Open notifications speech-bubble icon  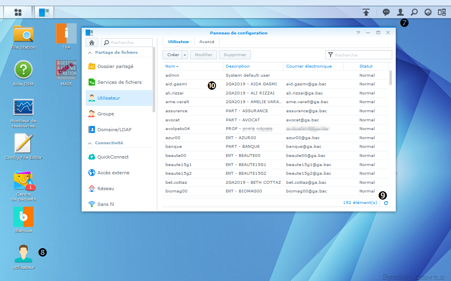click(x=386, y=12)
